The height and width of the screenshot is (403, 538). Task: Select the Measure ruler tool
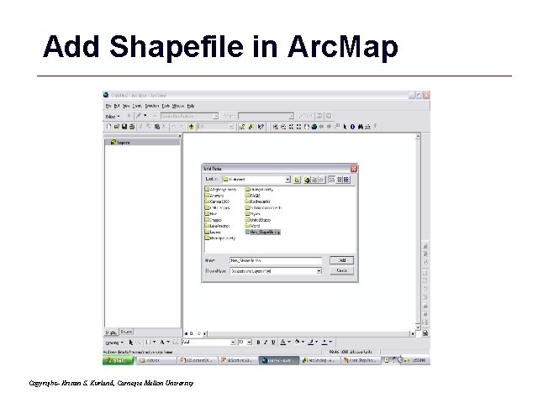[368, 127]
